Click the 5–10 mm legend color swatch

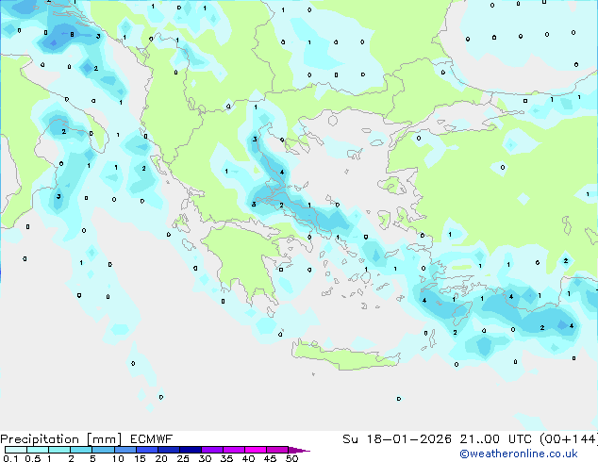point(103,450)
